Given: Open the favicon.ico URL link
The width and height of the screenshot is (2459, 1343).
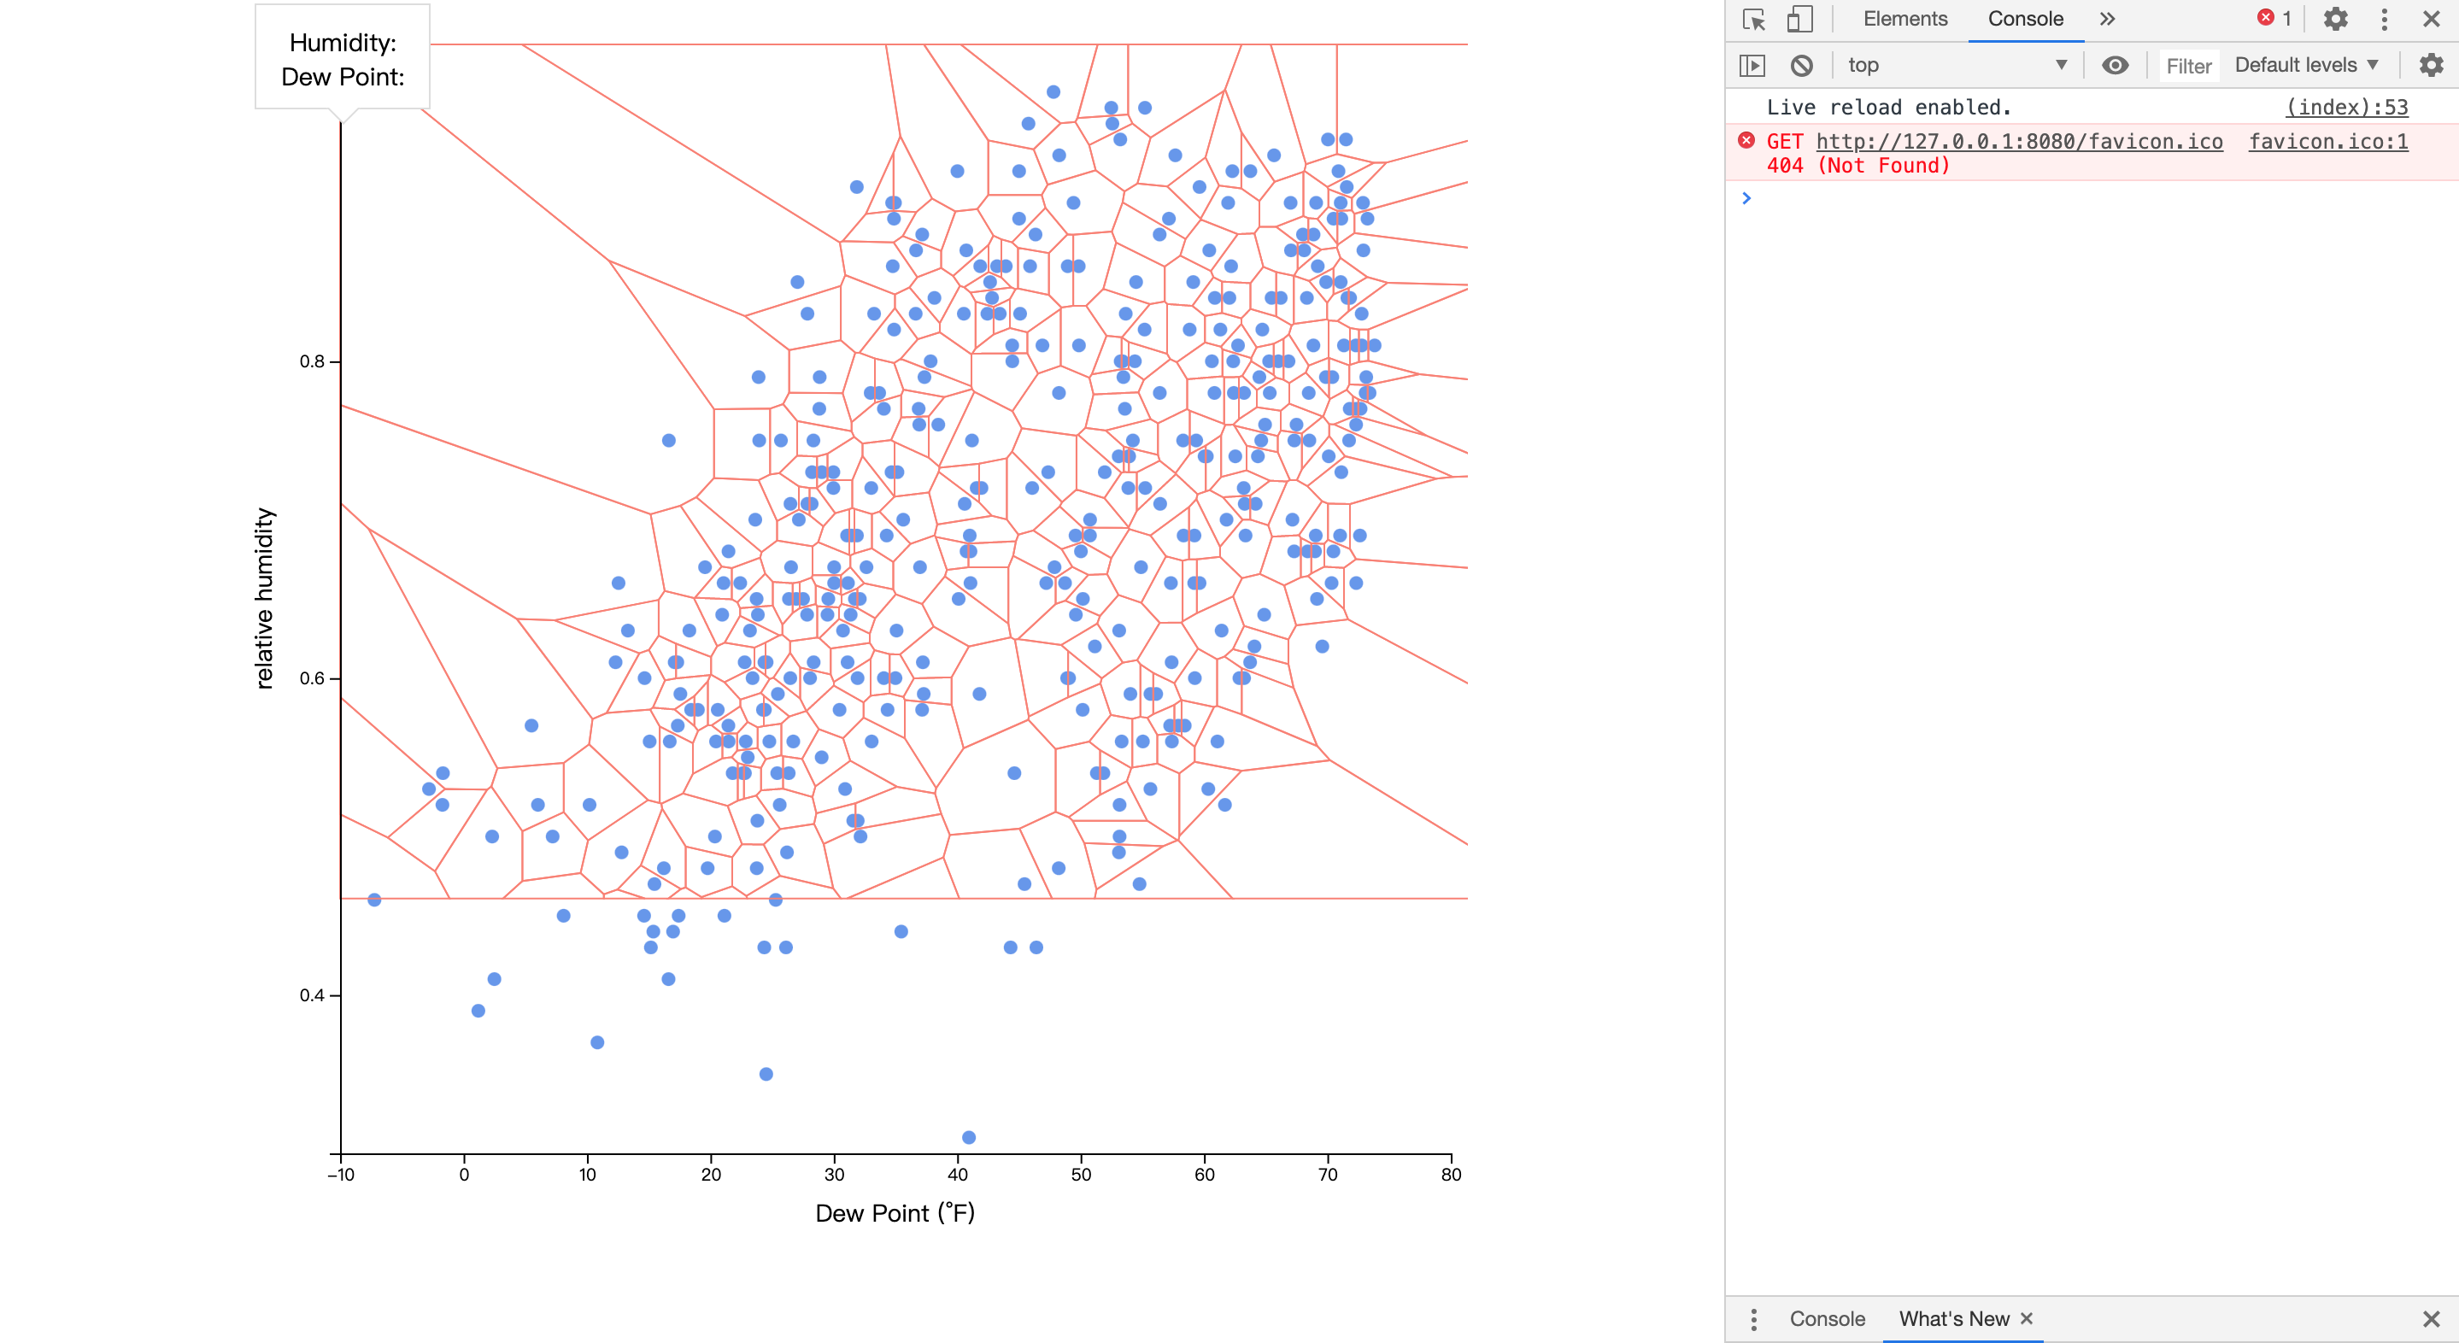Looking at the screenshot, I should click(x=2019, y=141).
